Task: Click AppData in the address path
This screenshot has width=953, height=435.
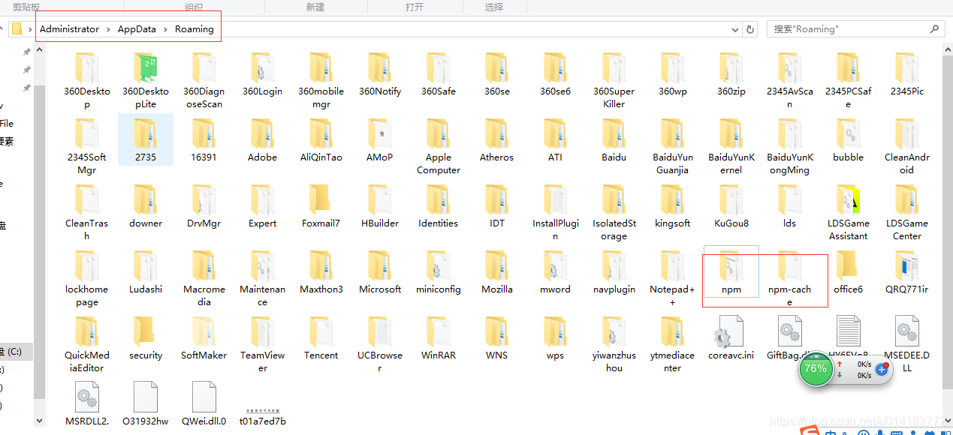Action: (137, 29)
